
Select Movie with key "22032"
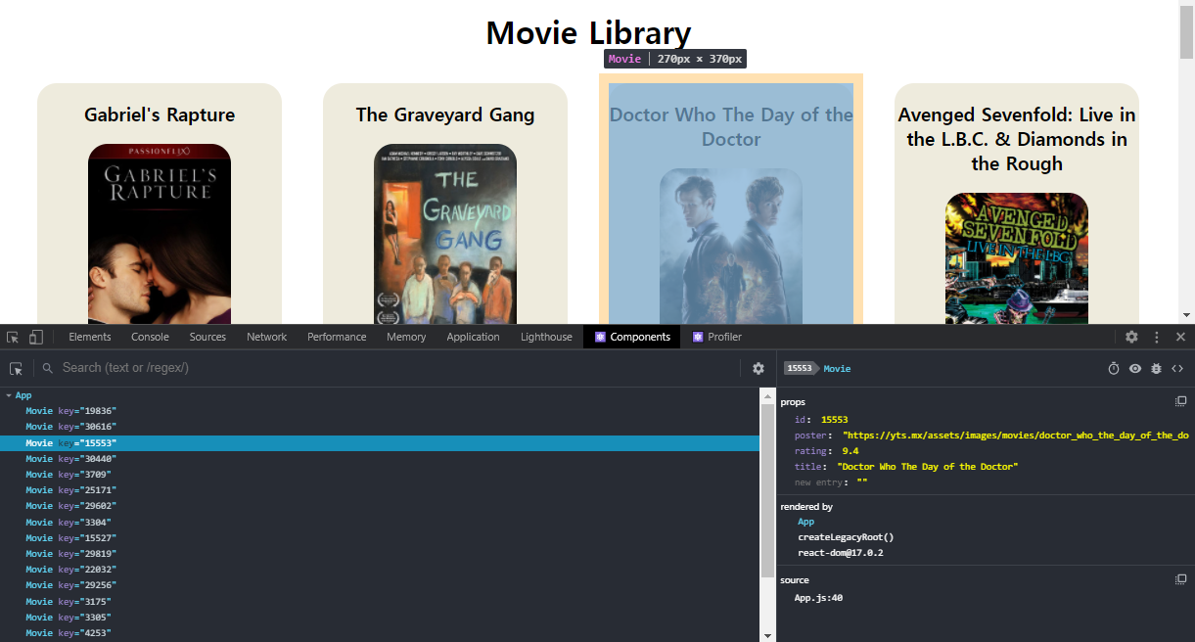[380, 570]
